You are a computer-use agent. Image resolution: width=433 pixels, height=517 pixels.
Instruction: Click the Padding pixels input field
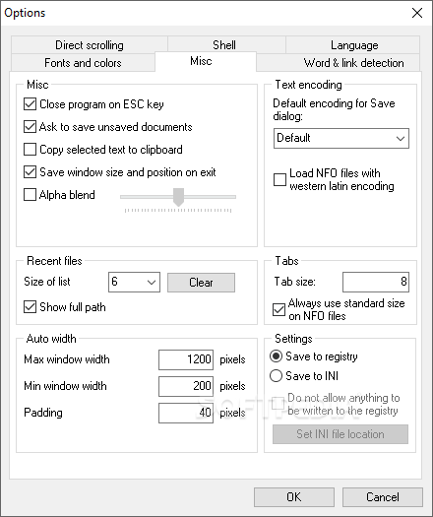186,413
